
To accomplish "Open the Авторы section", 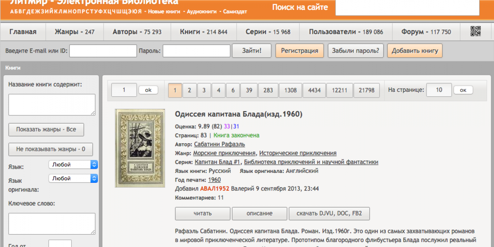I will click(137, 32).
